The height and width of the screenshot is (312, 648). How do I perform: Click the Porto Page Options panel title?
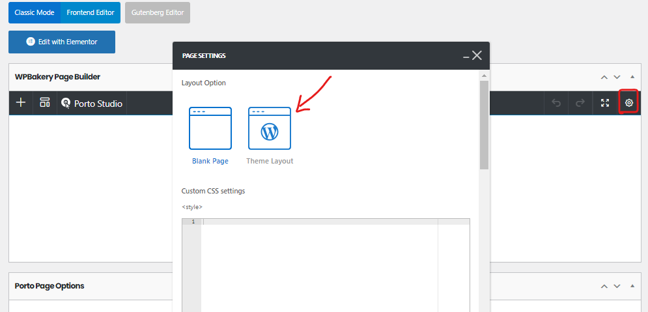(x=49, y=286)
